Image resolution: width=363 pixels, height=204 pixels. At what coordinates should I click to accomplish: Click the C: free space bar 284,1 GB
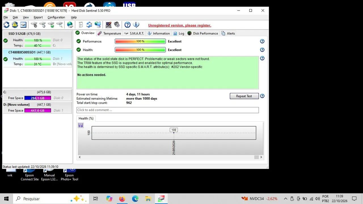tap(38, 98)
